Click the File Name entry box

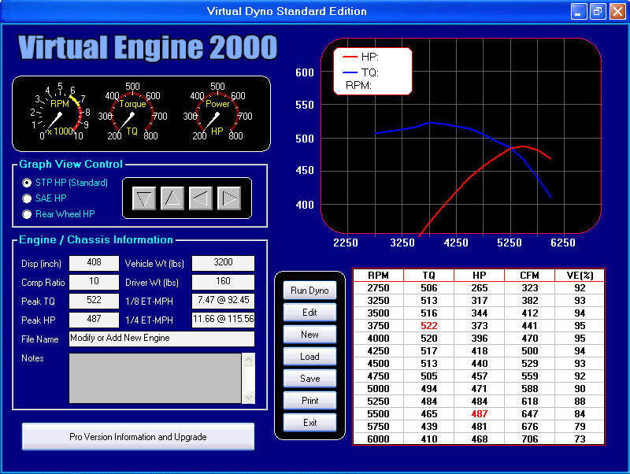161,339
